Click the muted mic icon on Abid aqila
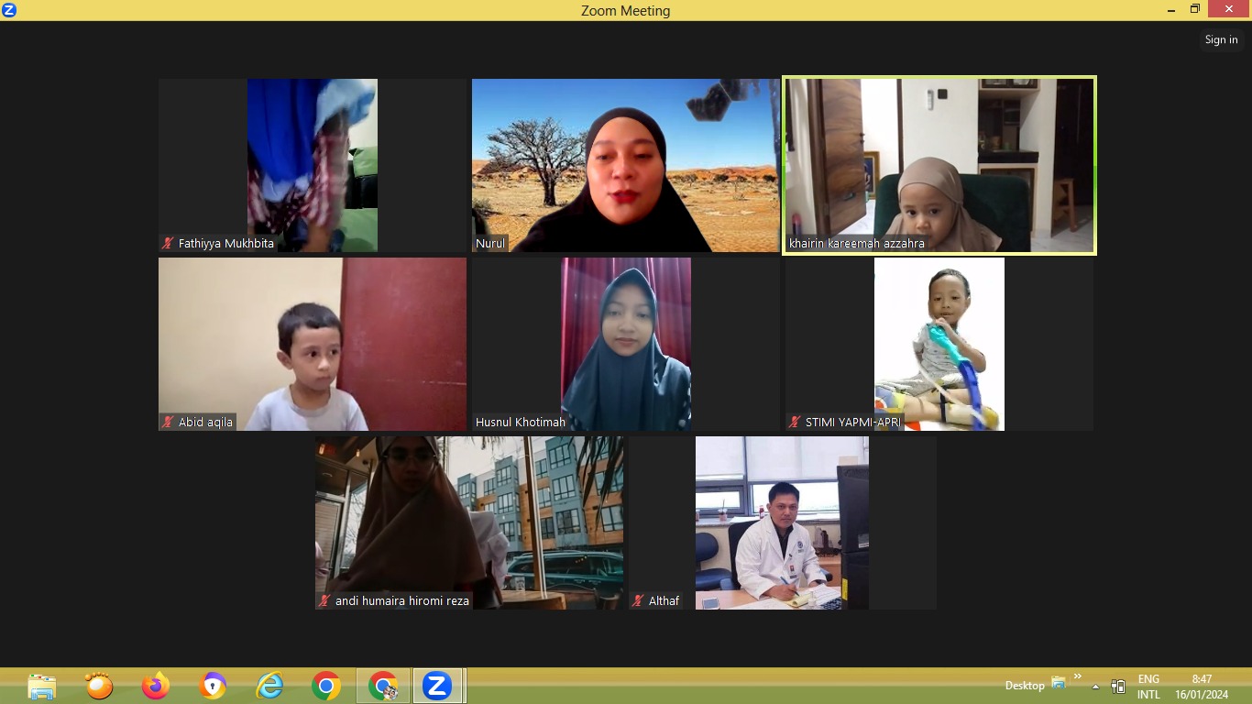 pos(168,423)
